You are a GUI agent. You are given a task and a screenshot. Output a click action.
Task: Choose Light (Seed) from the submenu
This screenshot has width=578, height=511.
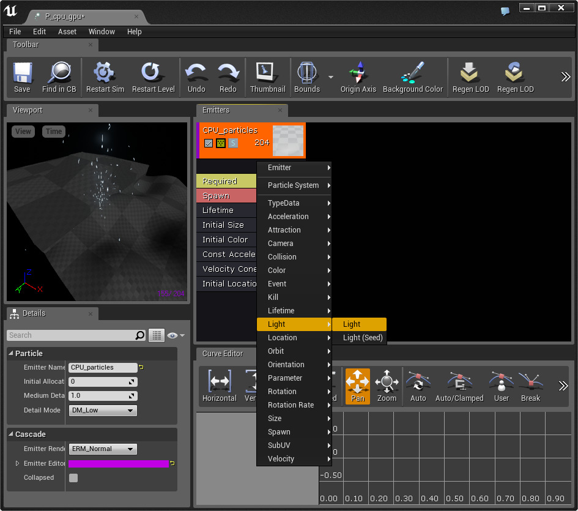tap(363, 338)
